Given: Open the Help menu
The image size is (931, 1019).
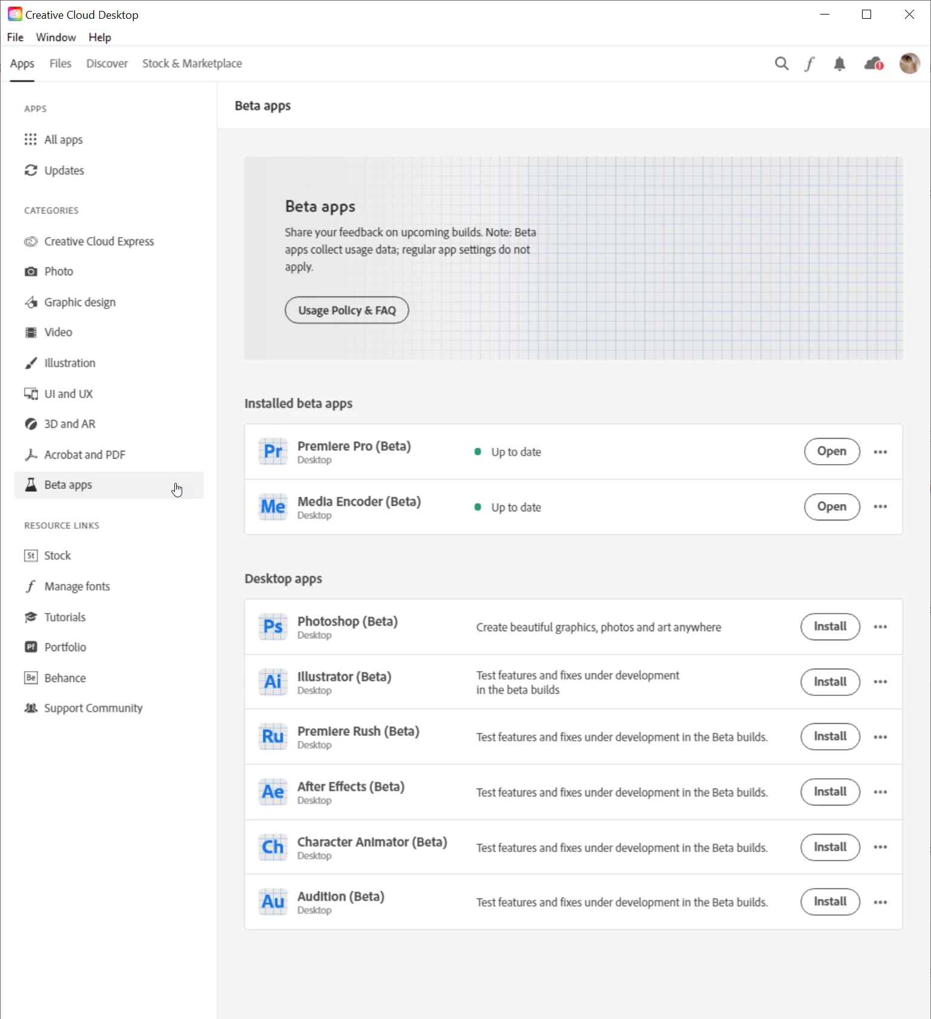Looking at the screenshot, I should (x=100, y=38).
